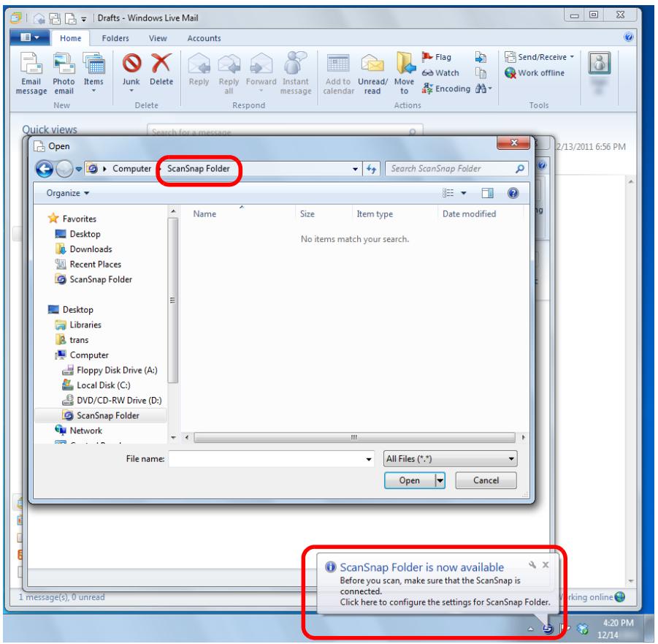Switch to the Folders ribbon tab
Viewport: 658px width, 644px height.
pos(115,38)
